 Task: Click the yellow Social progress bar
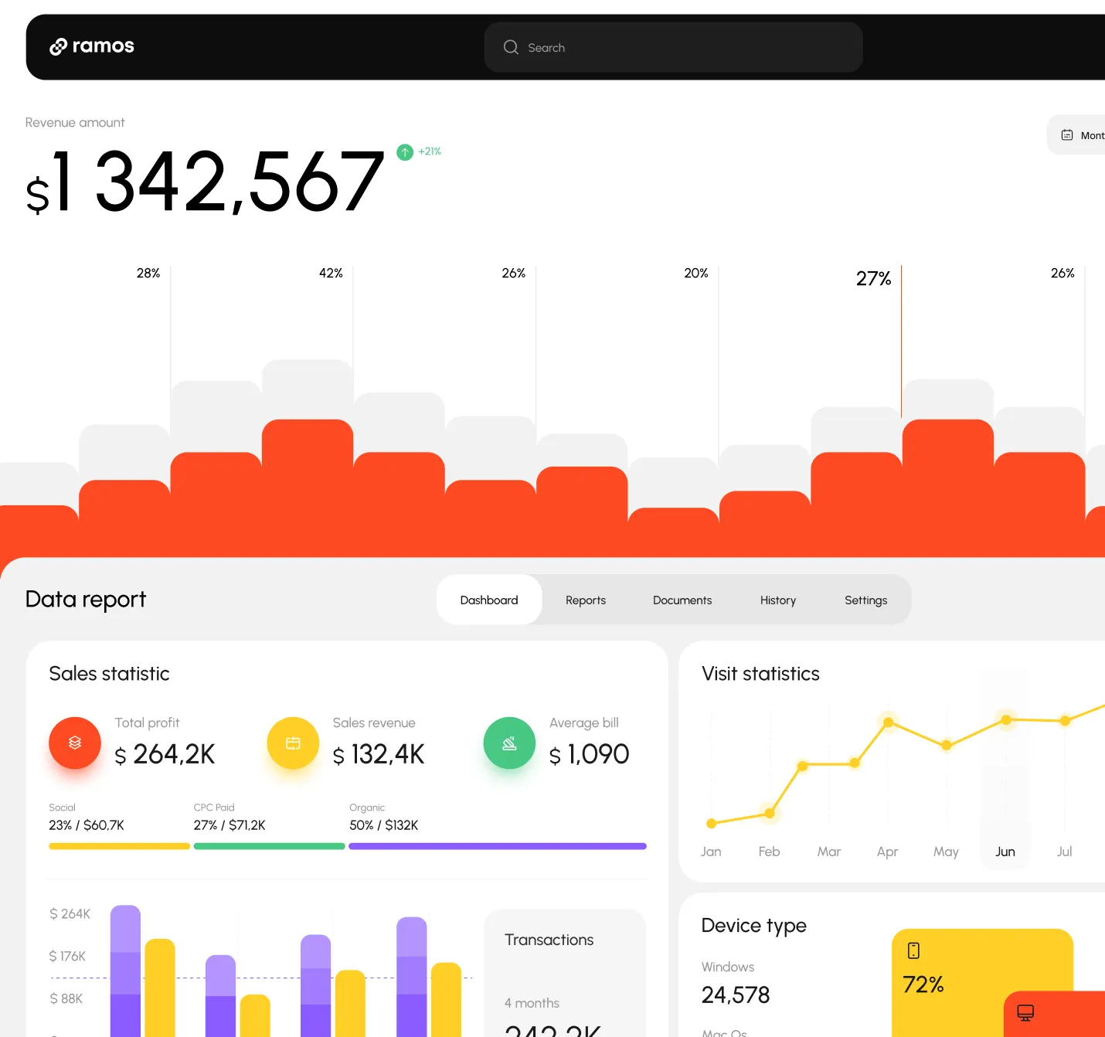tap(119, 846)
